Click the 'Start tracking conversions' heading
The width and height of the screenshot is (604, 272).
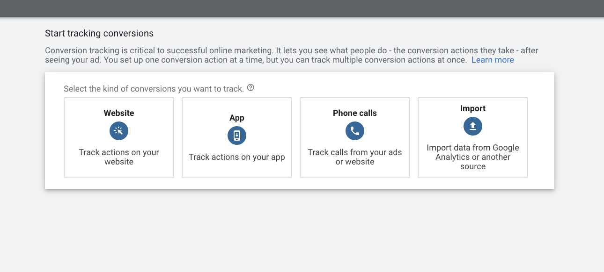tap(99, 33)
